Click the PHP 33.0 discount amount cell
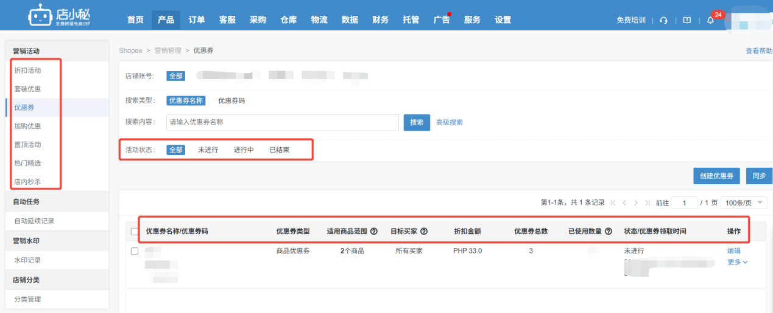This screenshot has width=773, height=313. (x=467, y=251)
